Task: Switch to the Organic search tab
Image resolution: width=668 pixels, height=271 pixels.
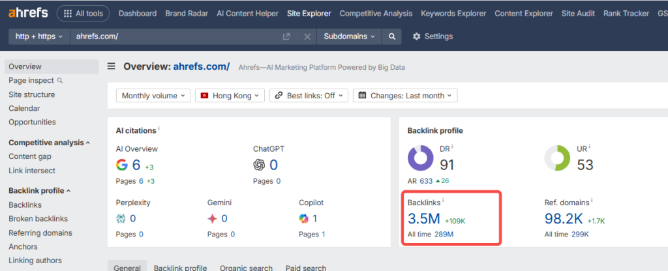Action: pos(246,267)
